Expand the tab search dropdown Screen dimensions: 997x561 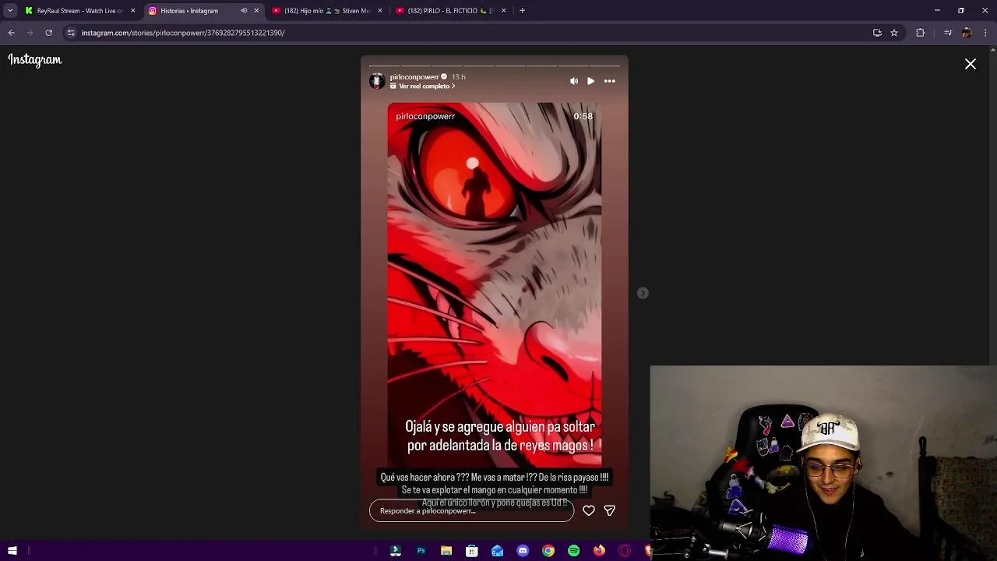(10, 11)
